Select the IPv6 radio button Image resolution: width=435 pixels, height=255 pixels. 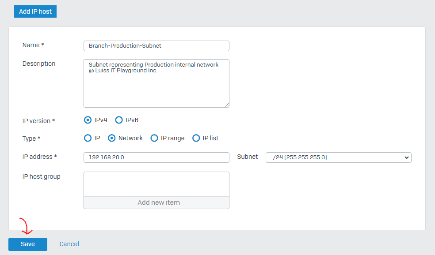tap(119, 120)
